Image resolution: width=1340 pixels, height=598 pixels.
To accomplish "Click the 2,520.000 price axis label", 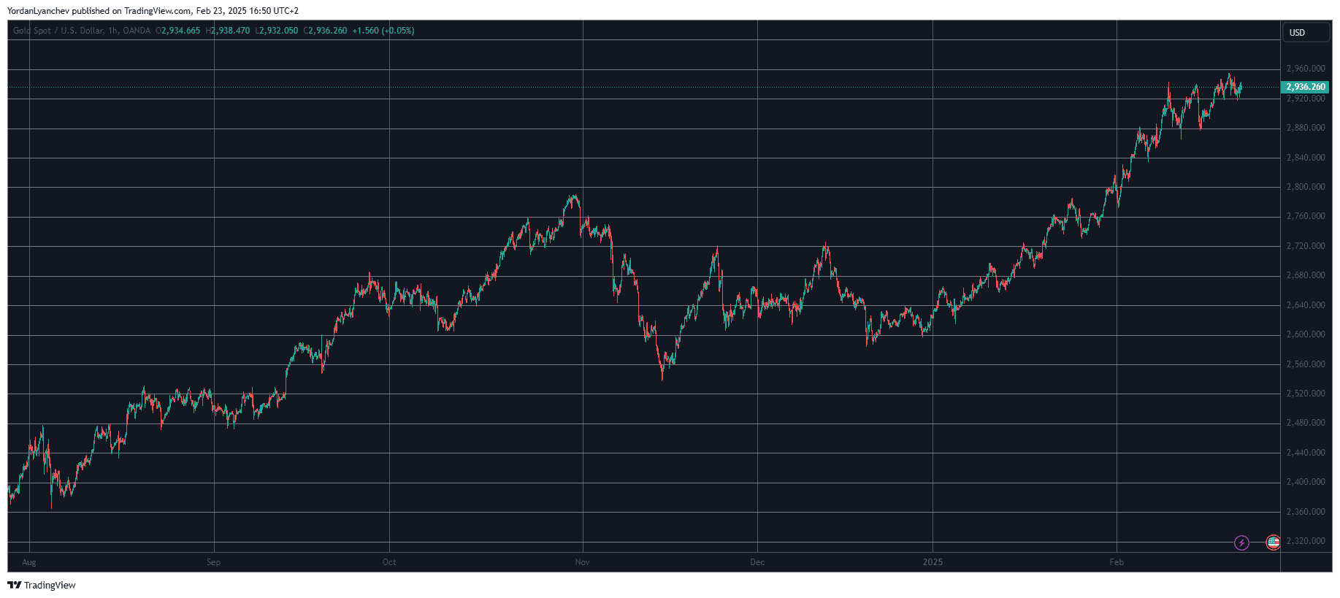I will (x=1306, y=394).
